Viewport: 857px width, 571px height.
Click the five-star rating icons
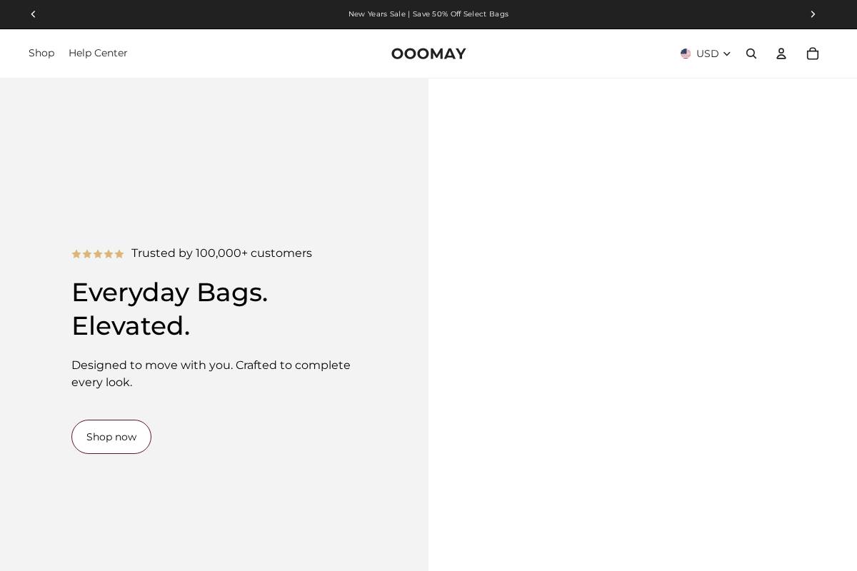(x=98, y=254)
